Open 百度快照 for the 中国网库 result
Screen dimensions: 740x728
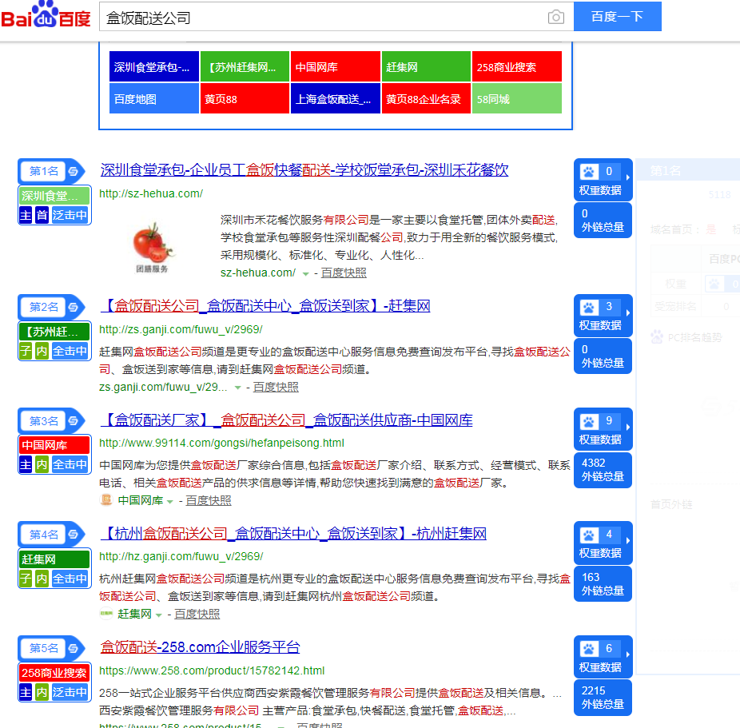[x=209, y=500]
